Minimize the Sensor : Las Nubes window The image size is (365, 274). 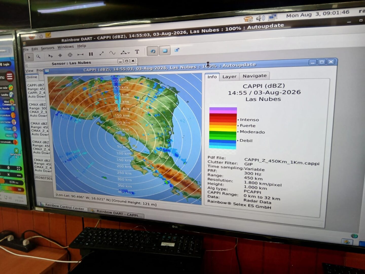tap(120, 61)
